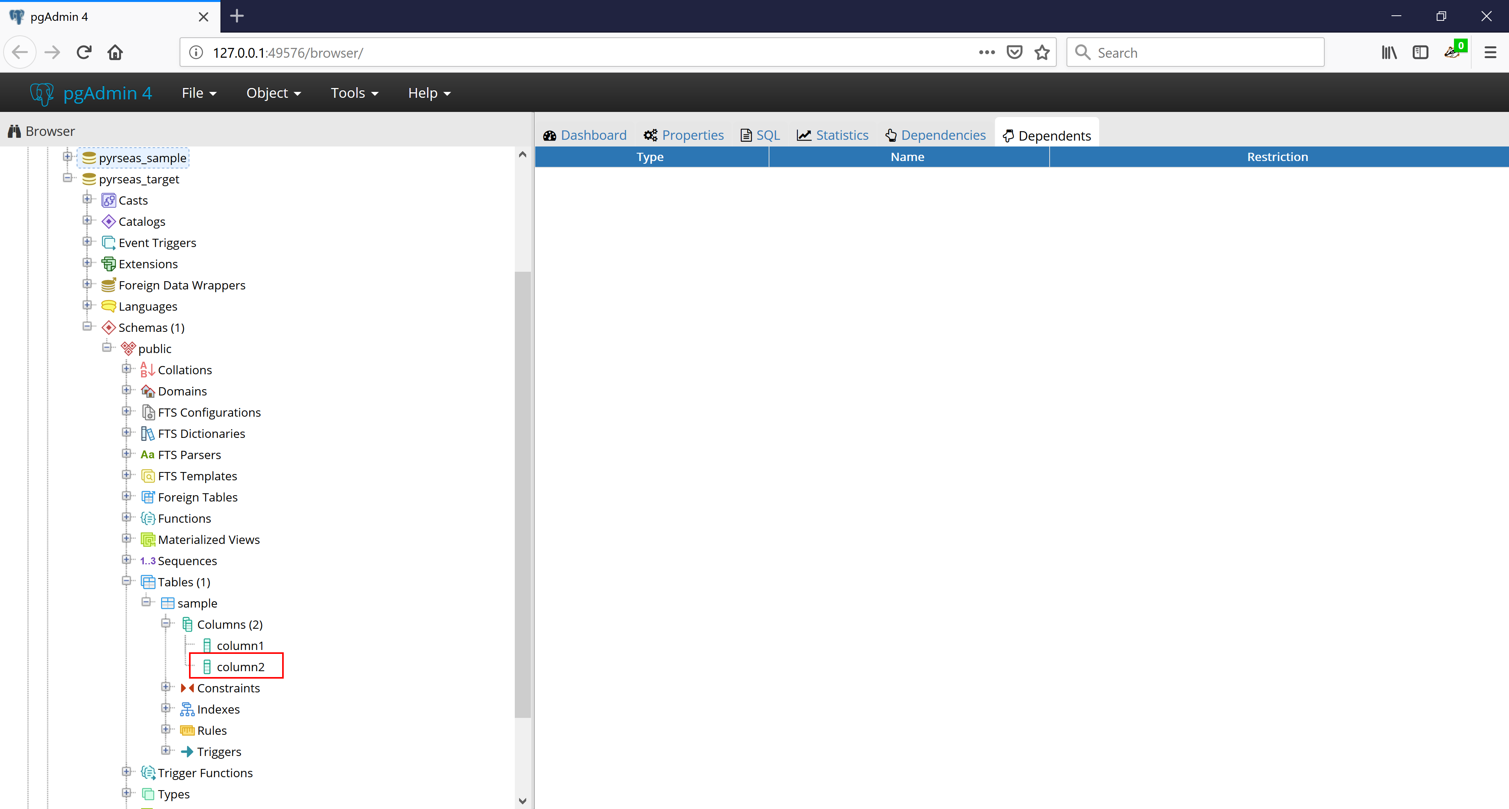Click the Materialized Views icon
Screen dimensions: 1509x809
click(x=148, y=540)
